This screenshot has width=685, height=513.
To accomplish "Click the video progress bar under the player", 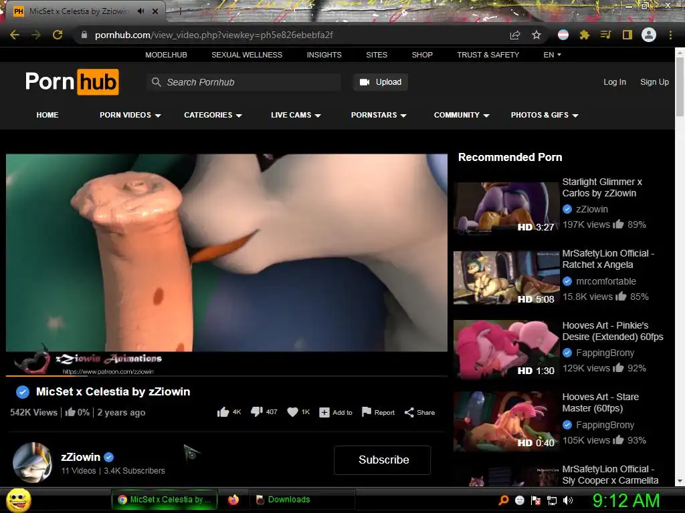I will (227, 375).
